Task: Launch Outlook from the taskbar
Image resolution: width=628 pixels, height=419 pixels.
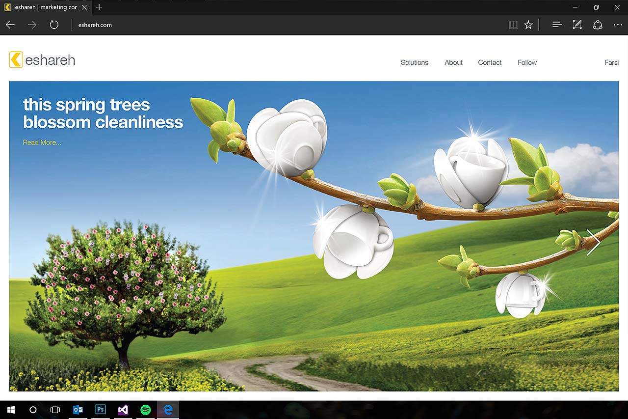Action: pos(78,410)
